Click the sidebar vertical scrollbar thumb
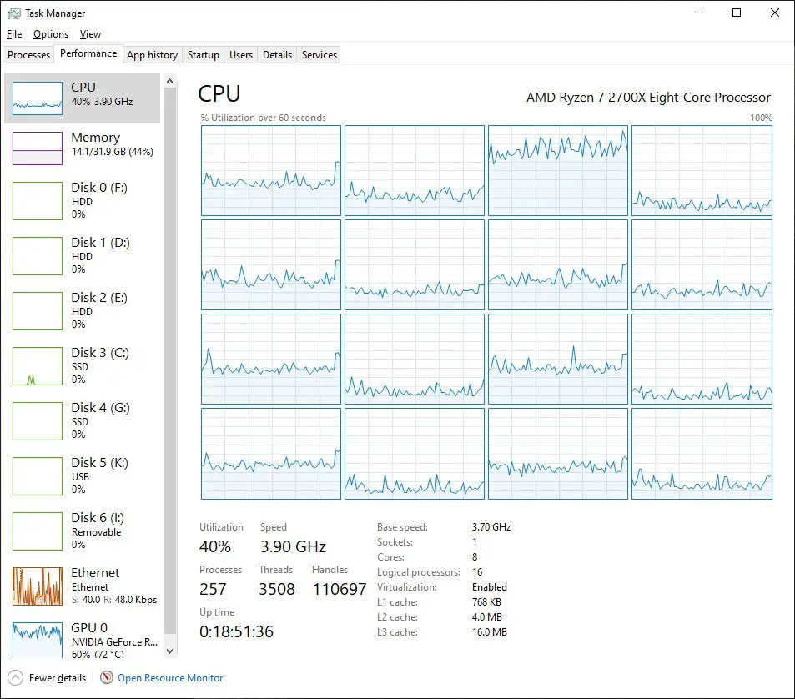 (x=170, y=361)
